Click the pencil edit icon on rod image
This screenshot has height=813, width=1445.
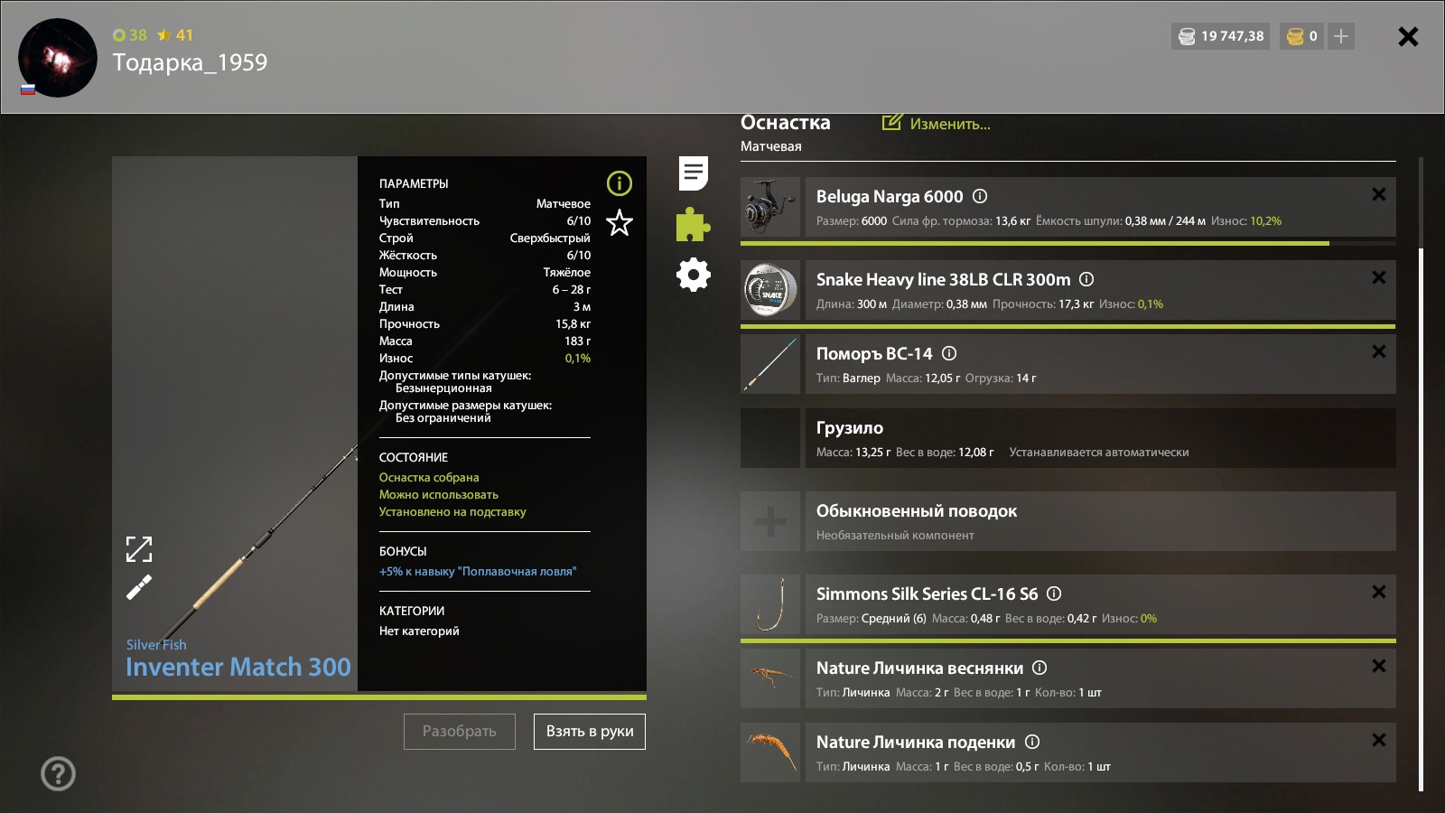tap(139, 587)
